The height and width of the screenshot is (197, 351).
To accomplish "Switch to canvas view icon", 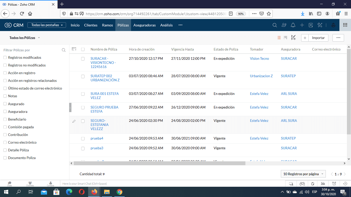I will point(293,38).
